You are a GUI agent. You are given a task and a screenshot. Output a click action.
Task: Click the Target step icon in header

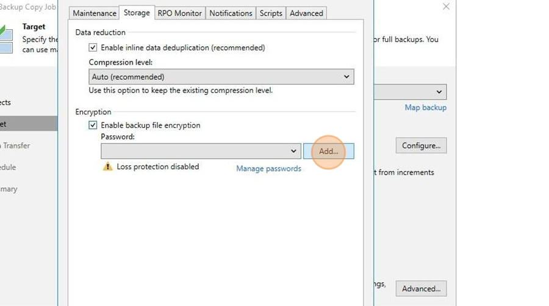[x=6, y=39]
